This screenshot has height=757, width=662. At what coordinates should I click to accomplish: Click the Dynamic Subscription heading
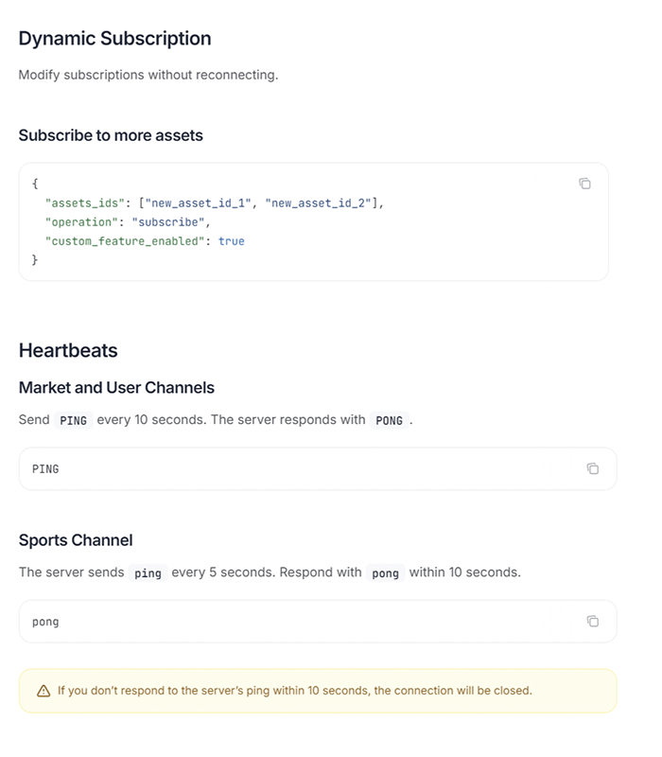point(114,39)
